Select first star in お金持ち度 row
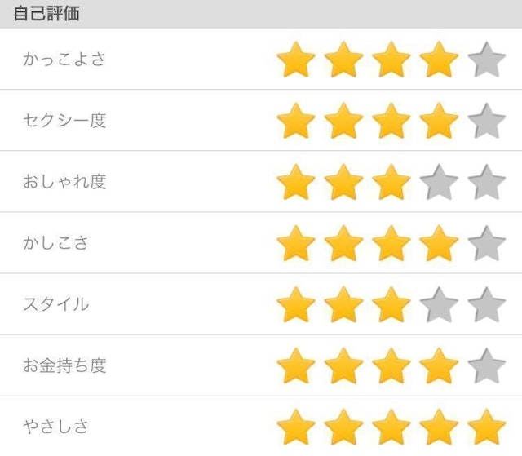The width and height of the screenshot is (522, 456). pos(296,365)
